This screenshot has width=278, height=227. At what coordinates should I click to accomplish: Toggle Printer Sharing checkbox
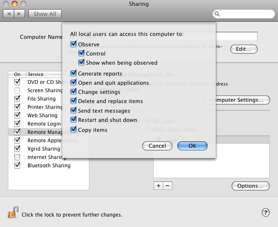click(x=17, y=107)
